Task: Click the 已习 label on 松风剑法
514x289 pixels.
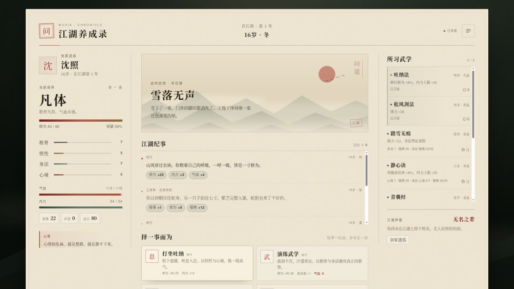Action: point(466,119)
